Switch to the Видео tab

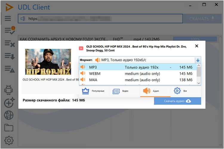point(124,91)
